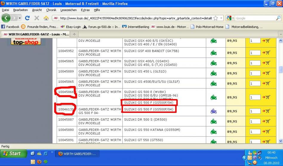
Task: Stop loading with the X toolbar icon
Action: point(37,18)
